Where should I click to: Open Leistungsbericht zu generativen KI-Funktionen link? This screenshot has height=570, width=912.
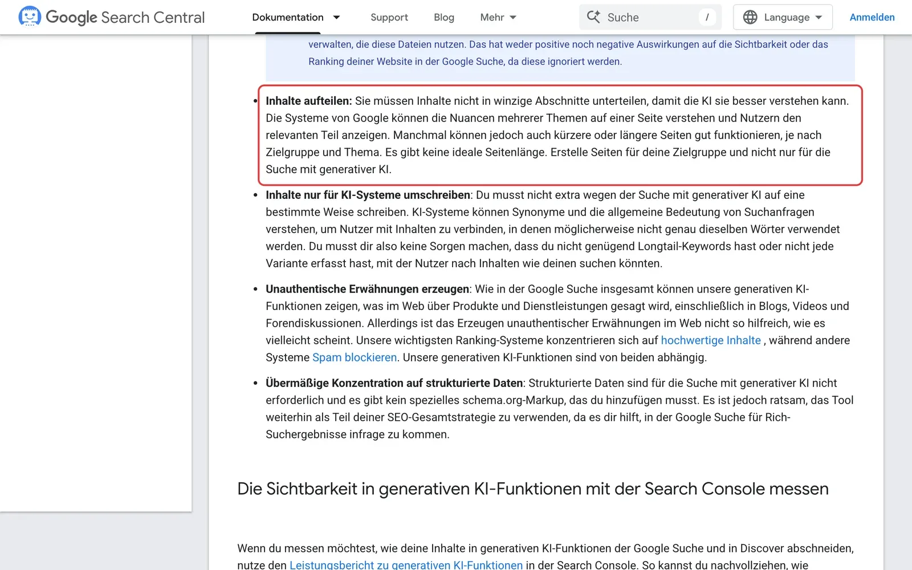point(406,565)
